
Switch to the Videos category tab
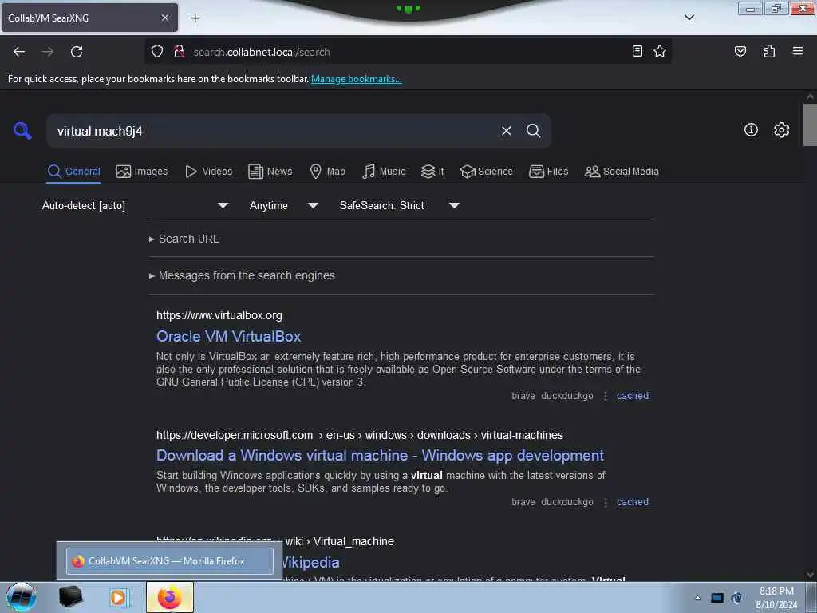click(209, 172)
